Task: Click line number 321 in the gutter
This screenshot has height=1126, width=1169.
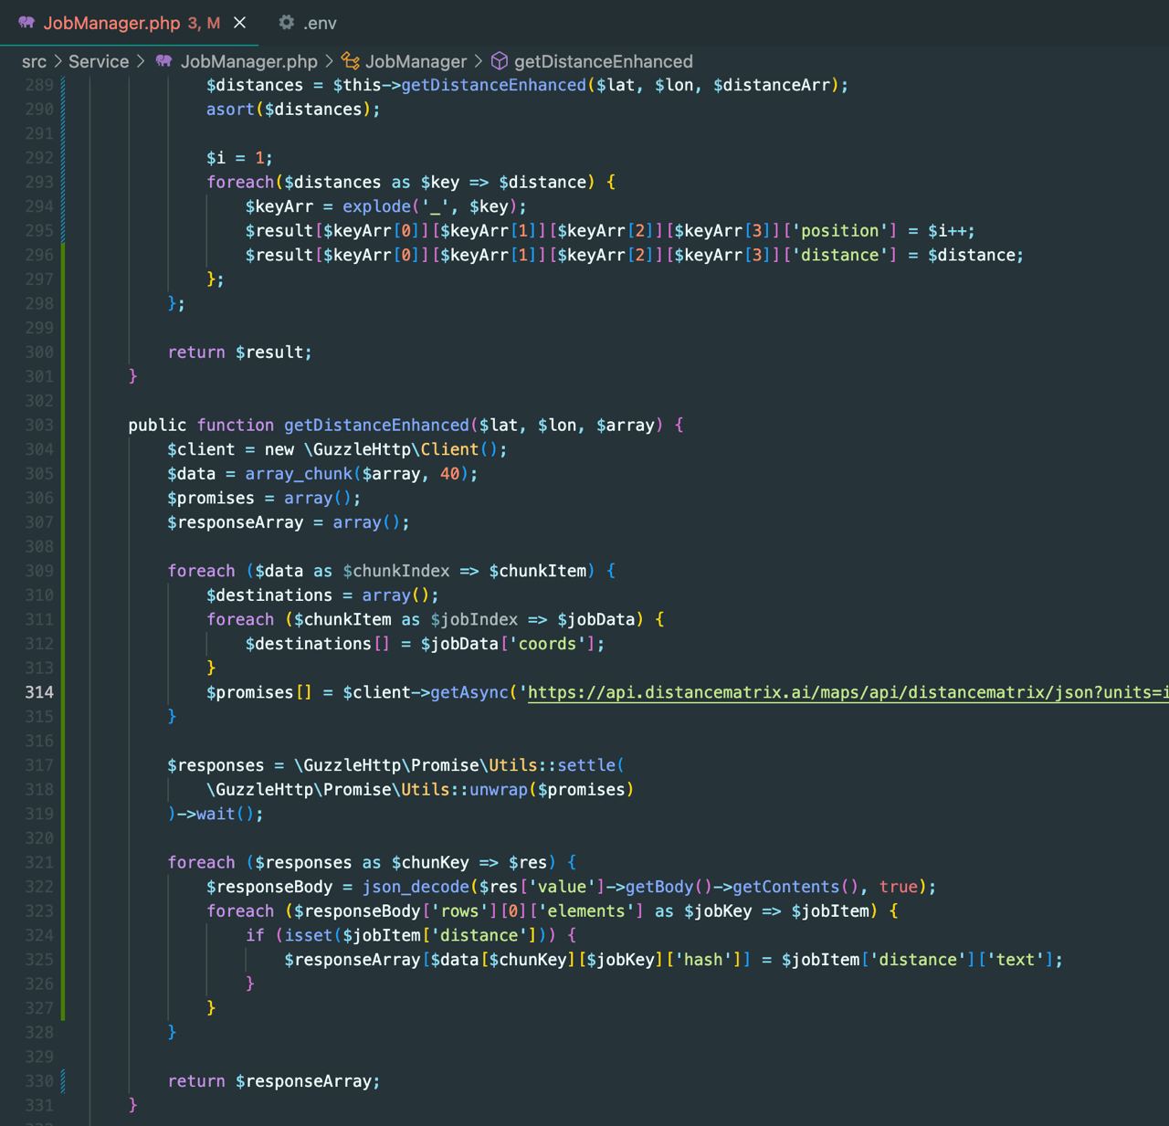Action: pyautogui.click(x=39, y=862)
